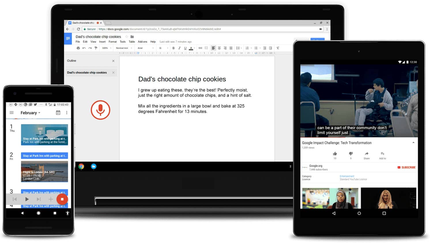Underline the selected text
This screenshot has width=430, height=243.
click(185, 48)
